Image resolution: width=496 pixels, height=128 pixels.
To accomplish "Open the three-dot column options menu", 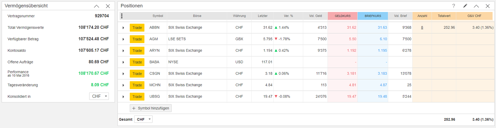I will [x=122, y=16].
